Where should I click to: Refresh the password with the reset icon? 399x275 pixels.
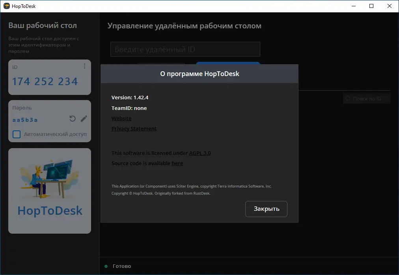coord(72,118)
